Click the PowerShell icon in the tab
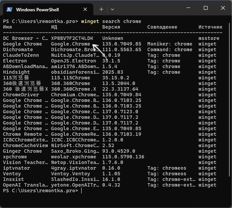This screenshot has width=232, height=208. (x=10, y=9)
